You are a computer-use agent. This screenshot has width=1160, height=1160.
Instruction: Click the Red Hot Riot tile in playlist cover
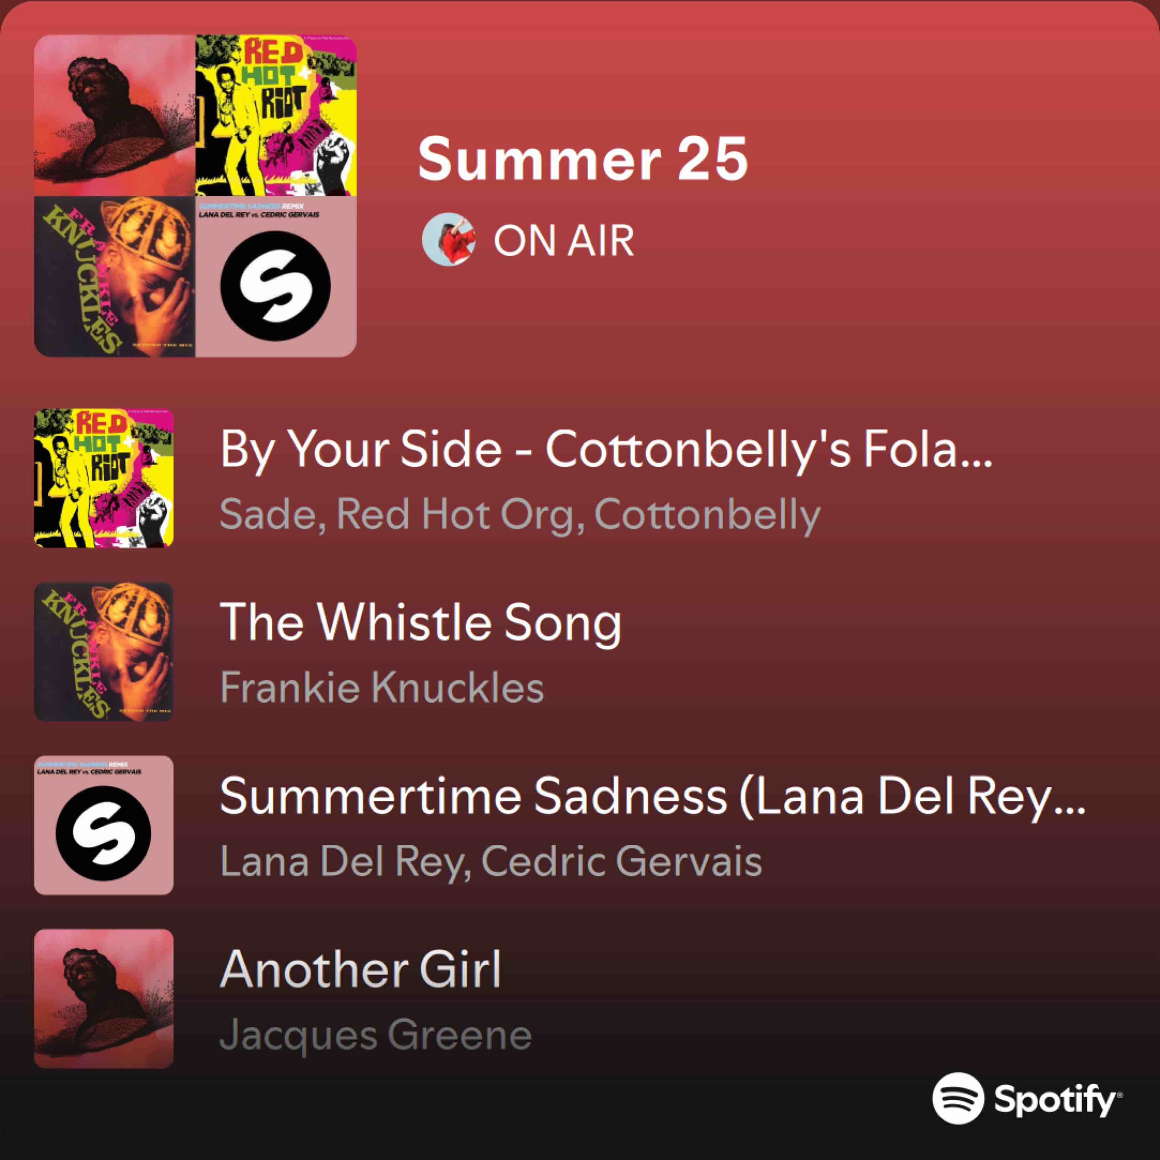coord(276,115)
